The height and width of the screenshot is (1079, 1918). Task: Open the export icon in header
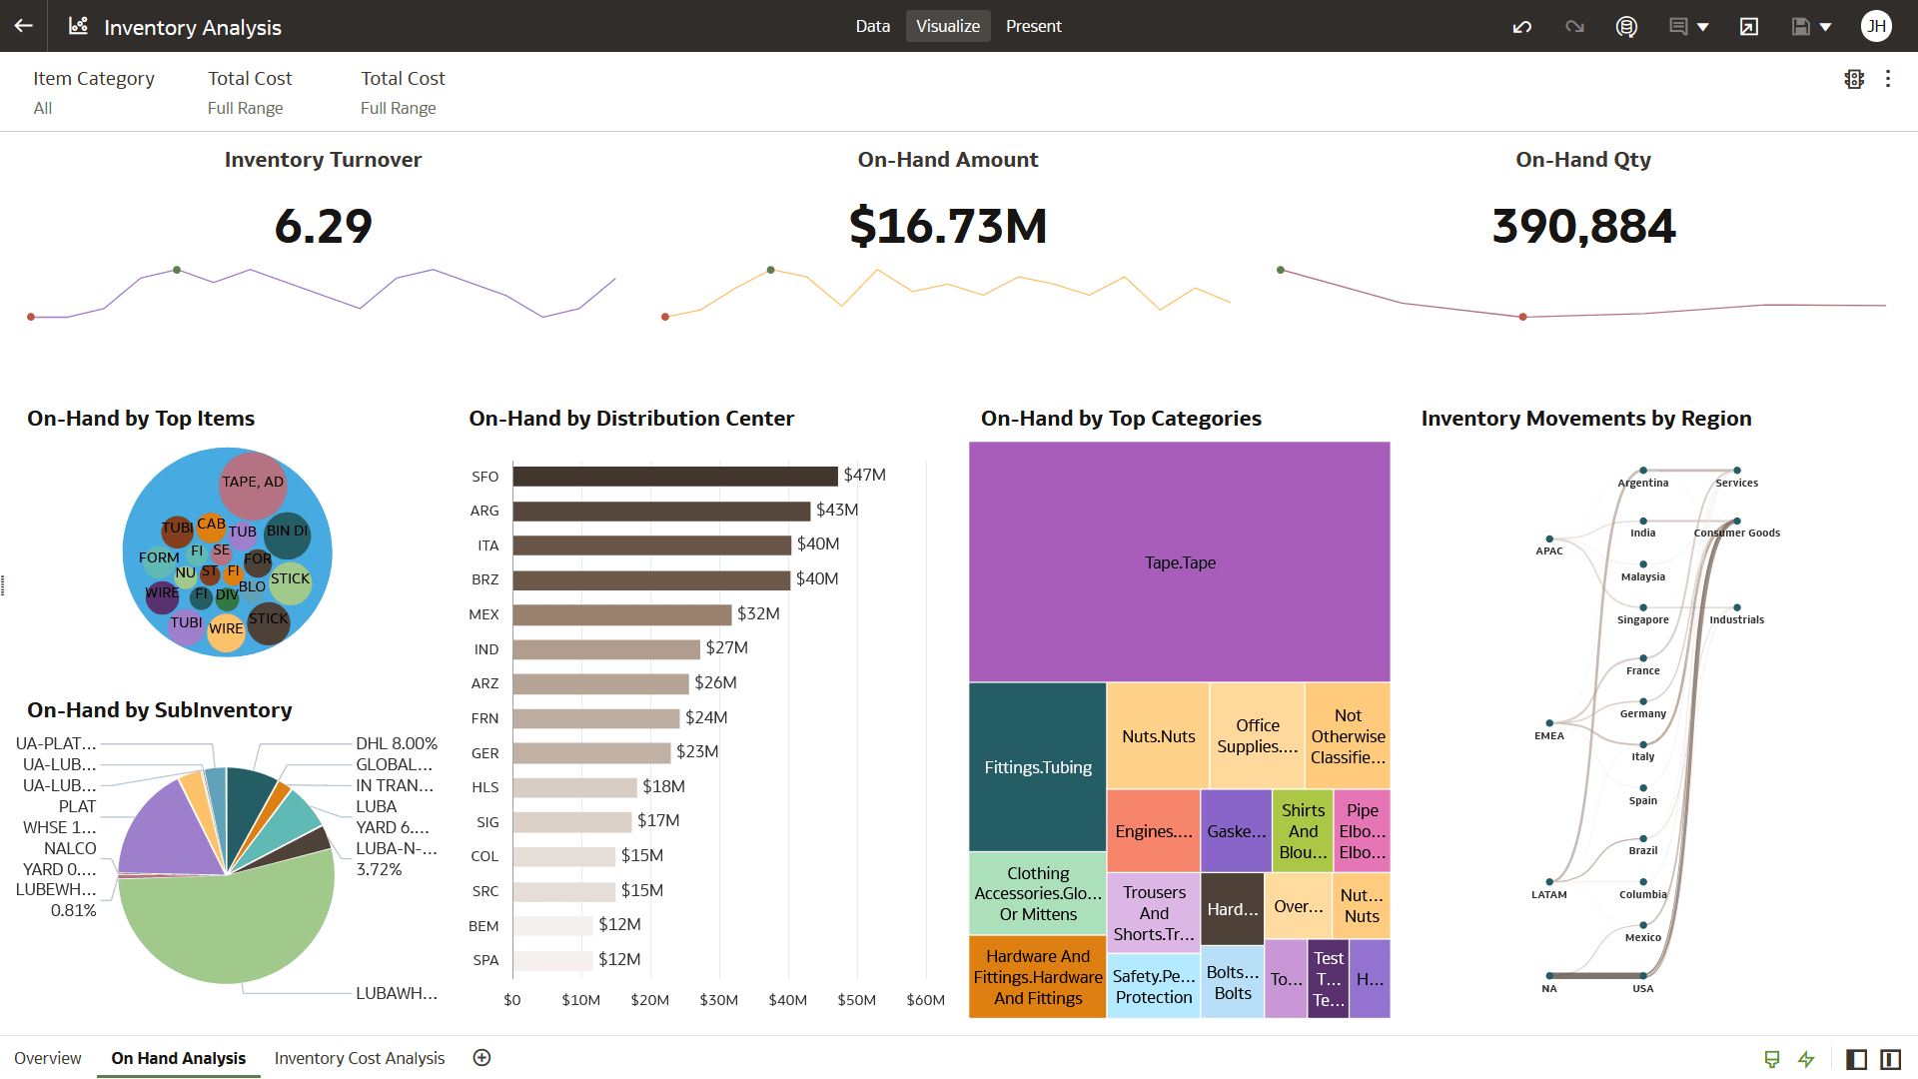pos(1748,27)
